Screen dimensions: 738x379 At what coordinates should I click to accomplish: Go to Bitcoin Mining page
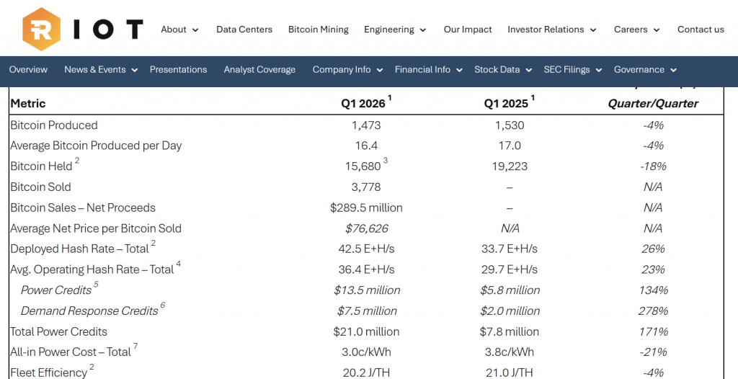[x=318, y=30]
